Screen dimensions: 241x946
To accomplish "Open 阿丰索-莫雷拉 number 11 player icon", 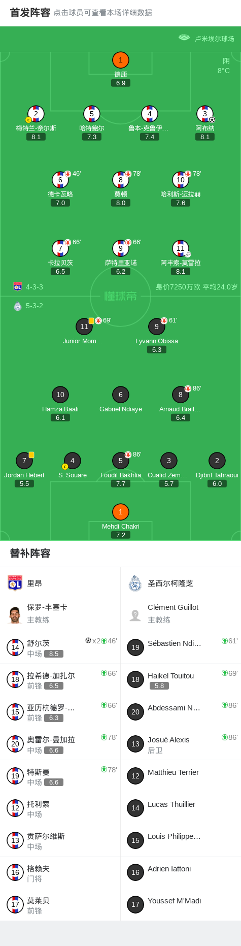I will pos(181,248).
